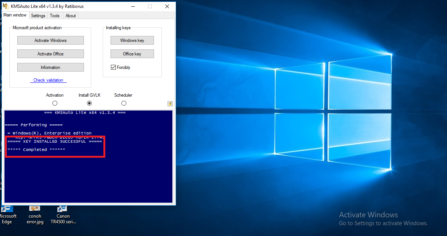The width and height of the screenshot is (447, 236).
Task: Click the Office key button
Action: 132,54
